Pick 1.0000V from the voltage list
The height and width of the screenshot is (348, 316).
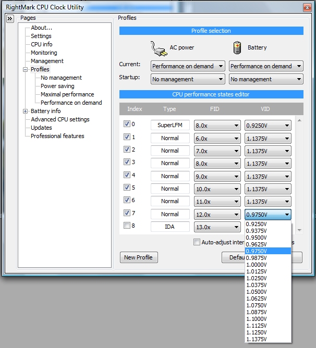[x=268, y=265]
